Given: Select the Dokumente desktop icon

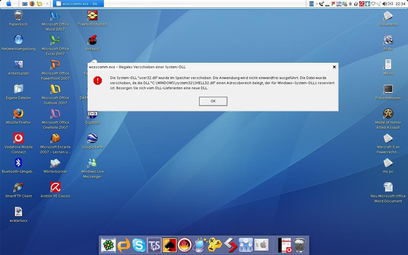Looking at the screenshot, I should tap(388, 18).
